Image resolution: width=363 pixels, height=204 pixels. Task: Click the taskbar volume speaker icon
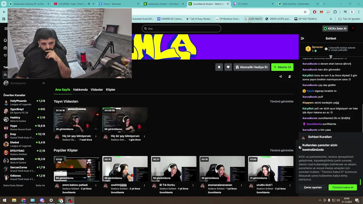[338, 200]
